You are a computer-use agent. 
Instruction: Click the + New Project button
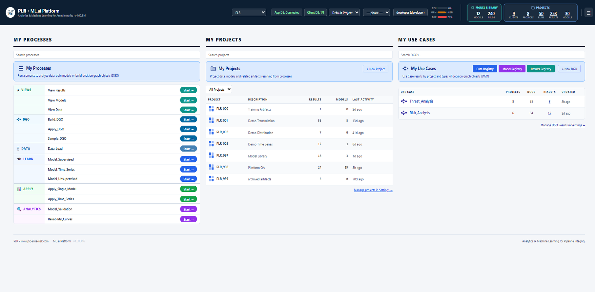[x=376, y=69]
